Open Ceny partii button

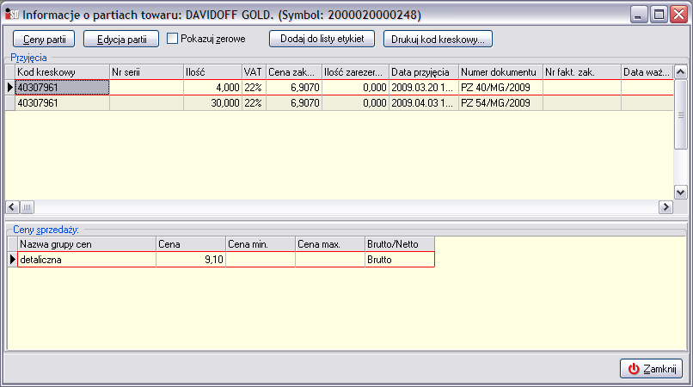pyautogui.click(x=44, y=39)
